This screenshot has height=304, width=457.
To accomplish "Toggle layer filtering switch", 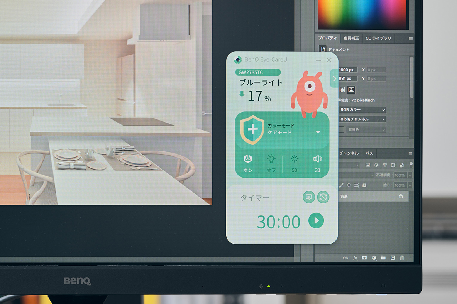I will click(411, 165).
